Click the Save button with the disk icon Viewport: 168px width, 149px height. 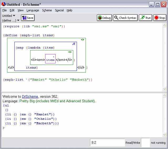click(x=28, y=18)
